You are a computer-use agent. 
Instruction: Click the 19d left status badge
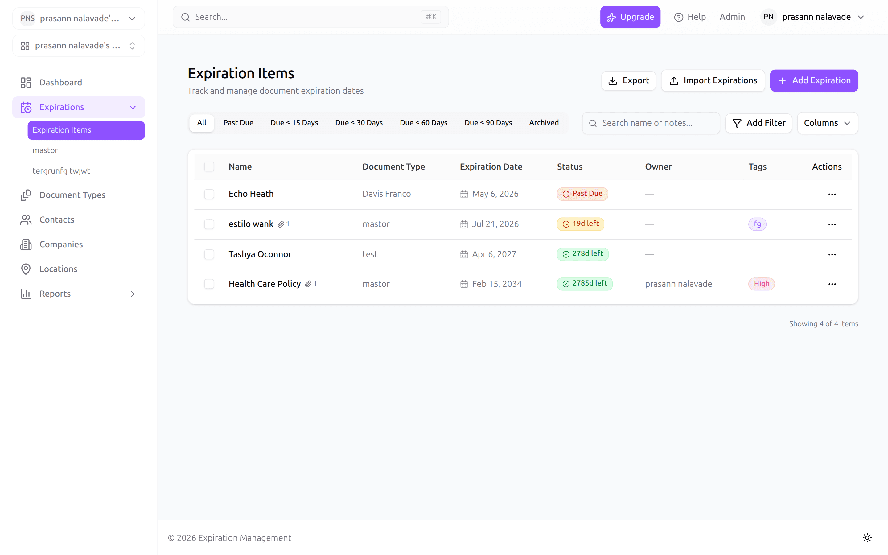(x=580, y=224)
